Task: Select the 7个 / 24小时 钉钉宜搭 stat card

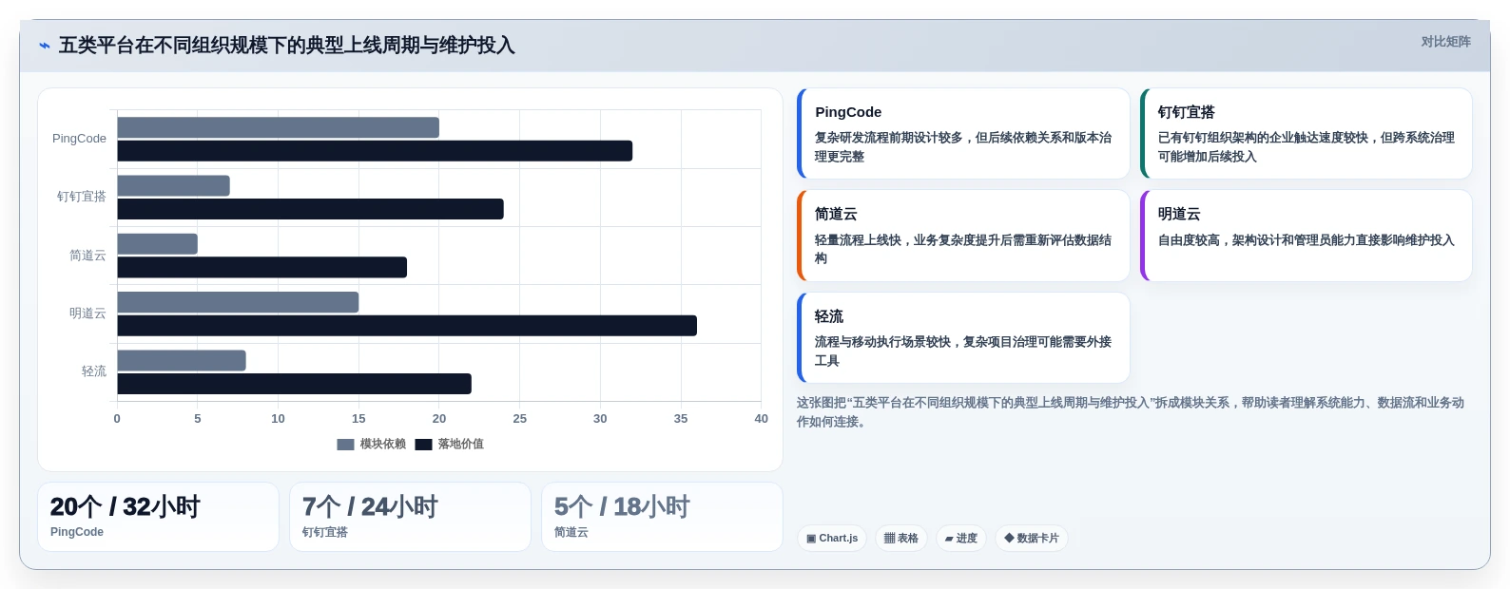Action: click(410, 517)
